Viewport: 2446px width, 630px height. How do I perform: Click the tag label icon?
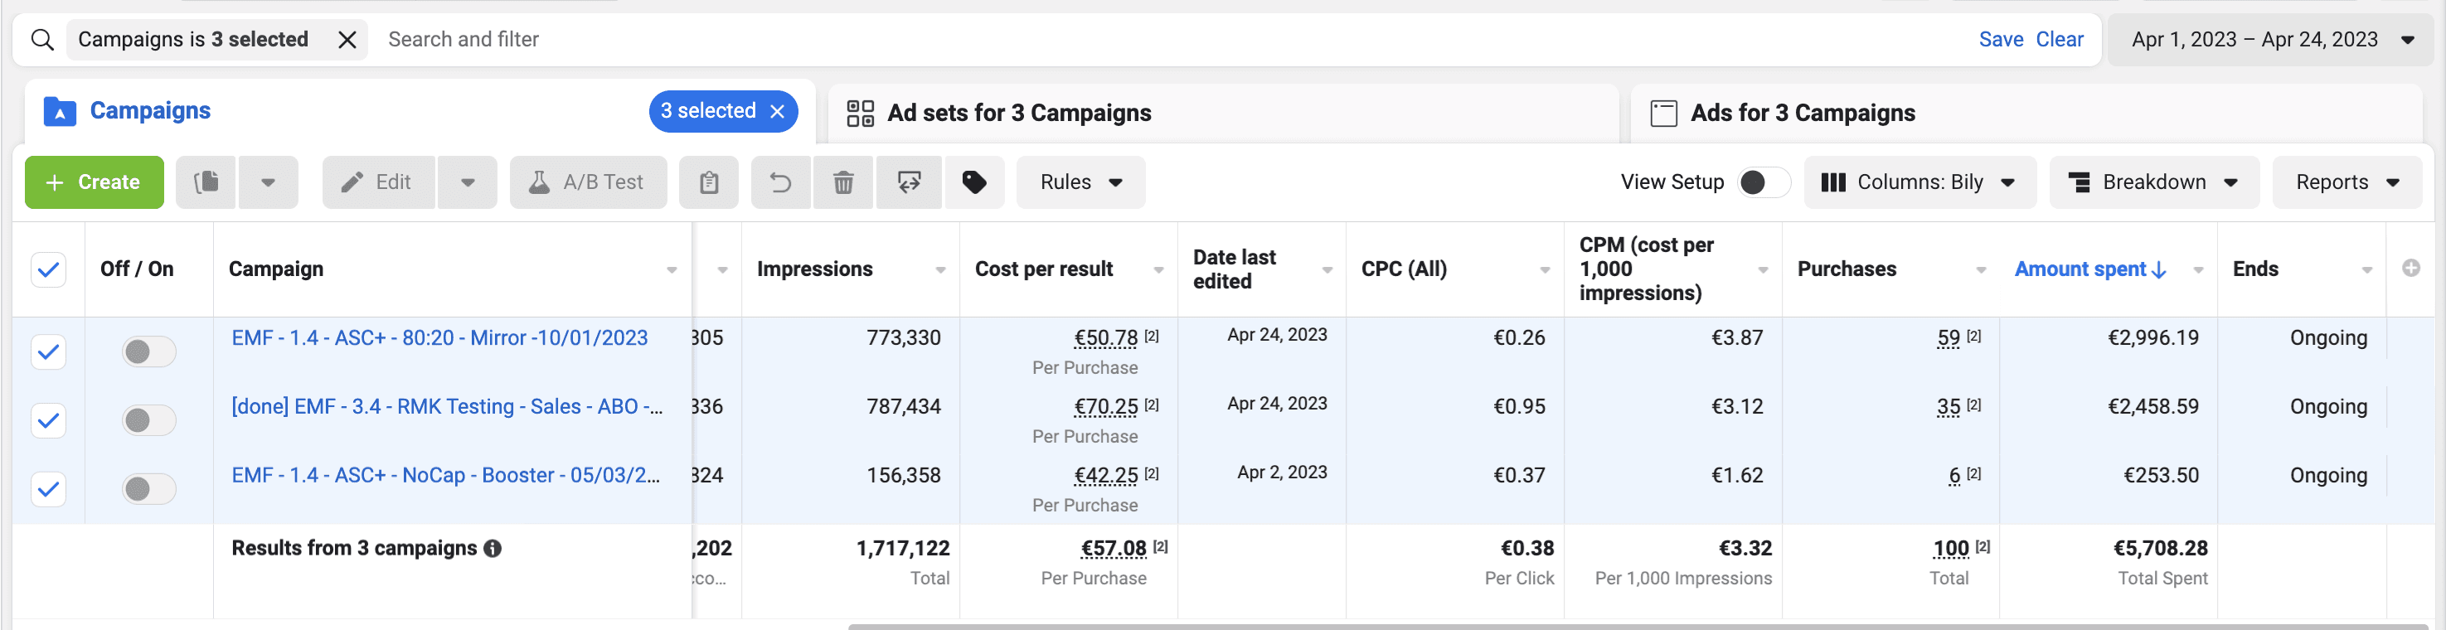click(974, 182)
